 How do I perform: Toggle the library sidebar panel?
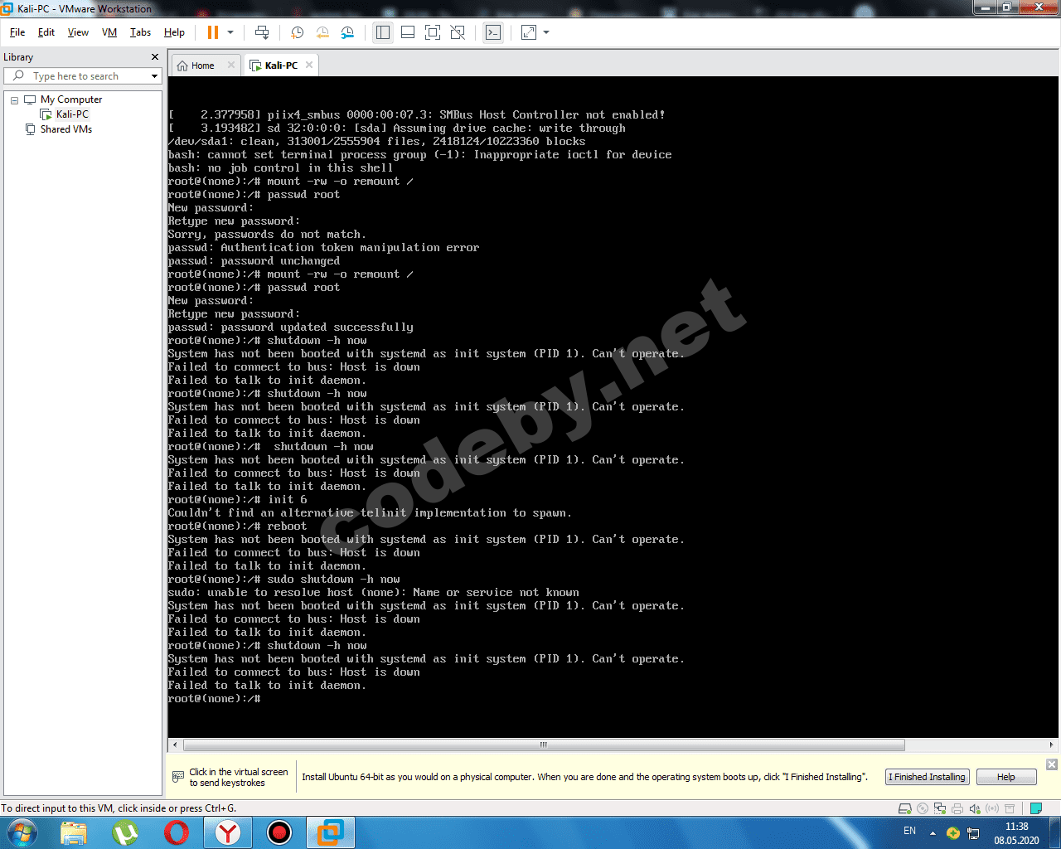point(382,32)
